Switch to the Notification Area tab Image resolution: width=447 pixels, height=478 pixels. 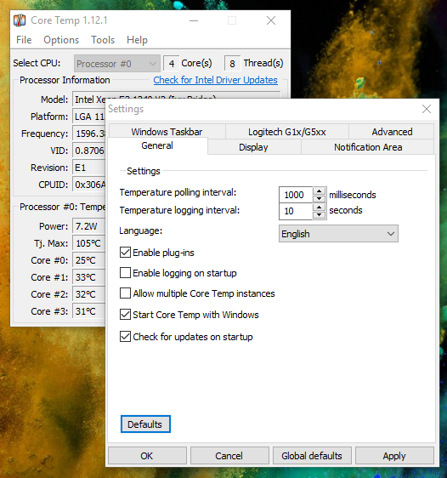[368, 147]
